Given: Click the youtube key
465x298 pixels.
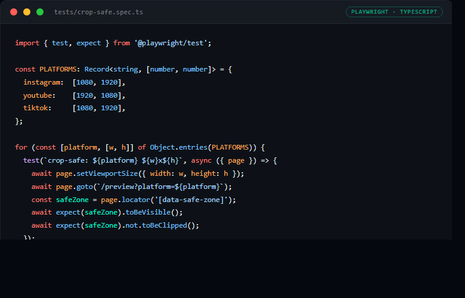Looking at the screenshot, I should pos(38,95).
